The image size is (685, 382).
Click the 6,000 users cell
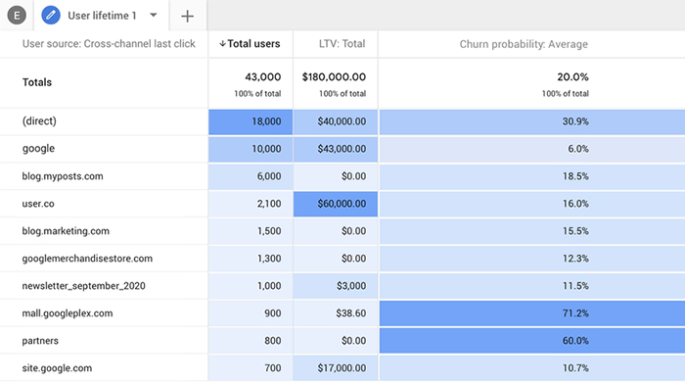(251, 176)
